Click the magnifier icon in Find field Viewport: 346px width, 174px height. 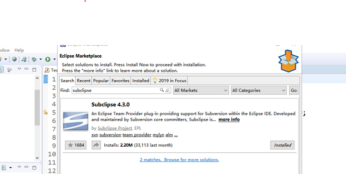point(162,90)
